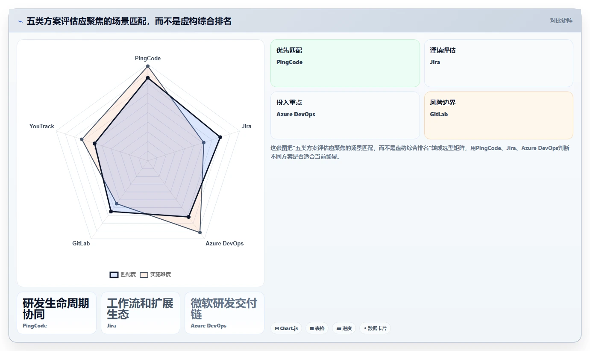Image resolution: width=590 pixels, height=351 pixels.
Task: Click the 匹配度 legend text
Action: tap(128, 274)
